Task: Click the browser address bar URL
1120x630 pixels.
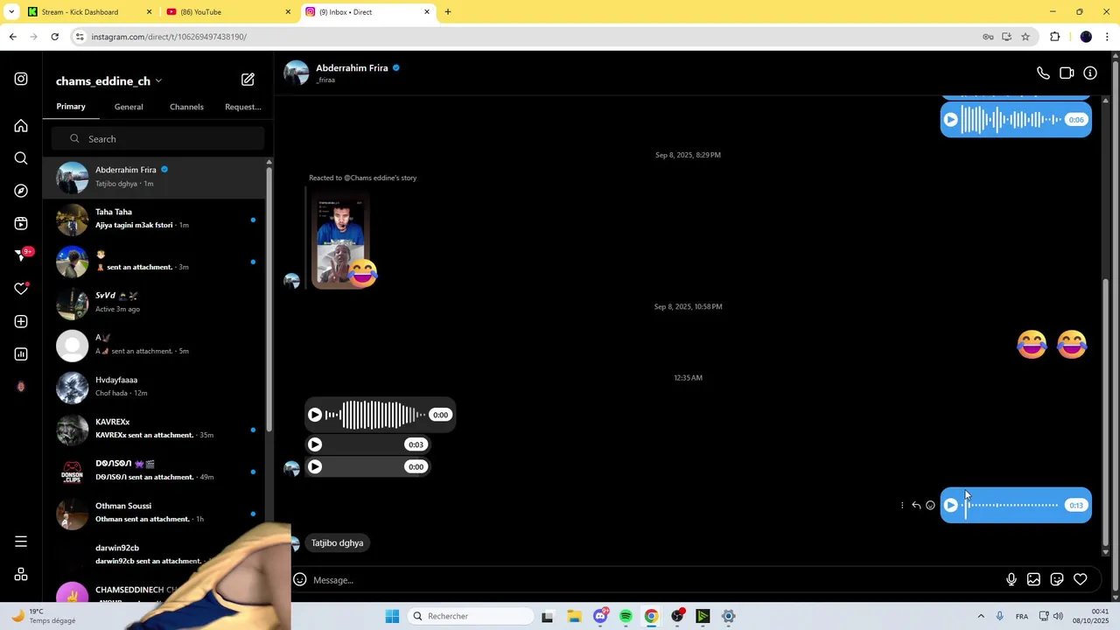Action: tap(169, 37)
